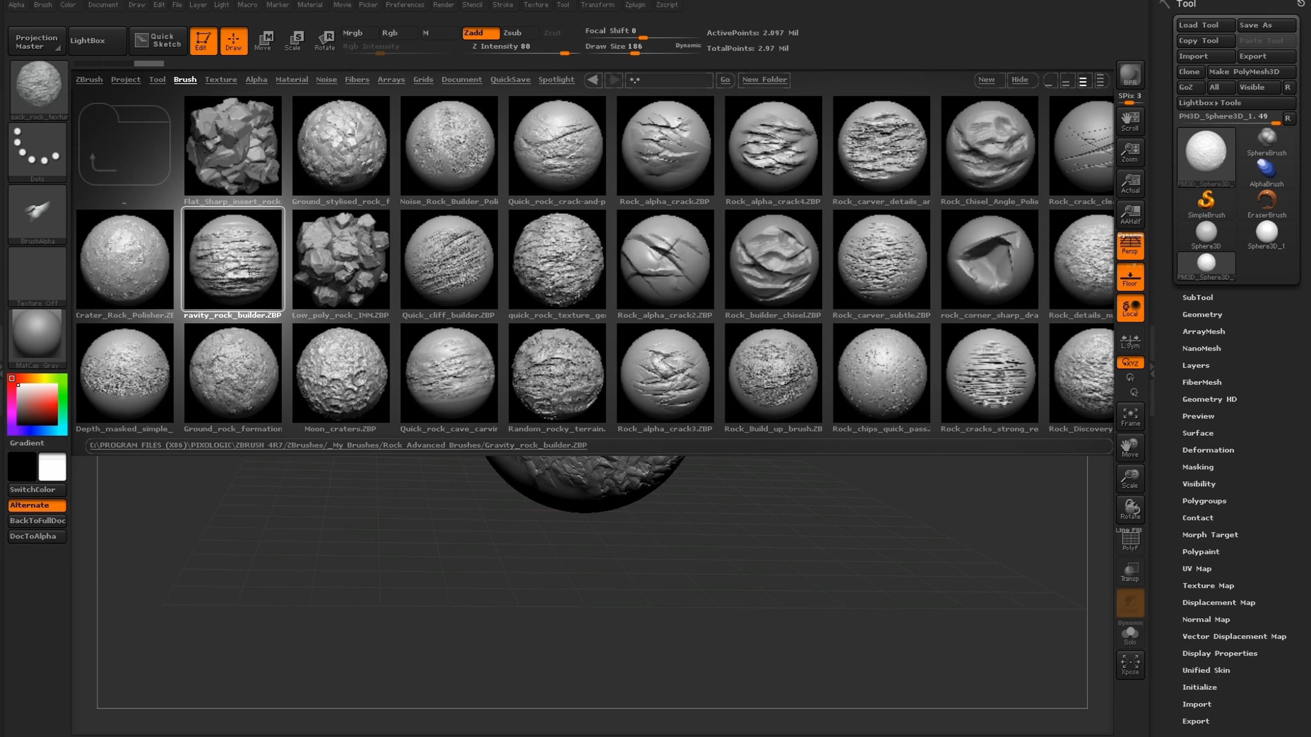The height and width of the screenshot is (737, 1311).
Task: Expand the Displacement Map section
Action: pyautogui.click(x=1218, y=602)
